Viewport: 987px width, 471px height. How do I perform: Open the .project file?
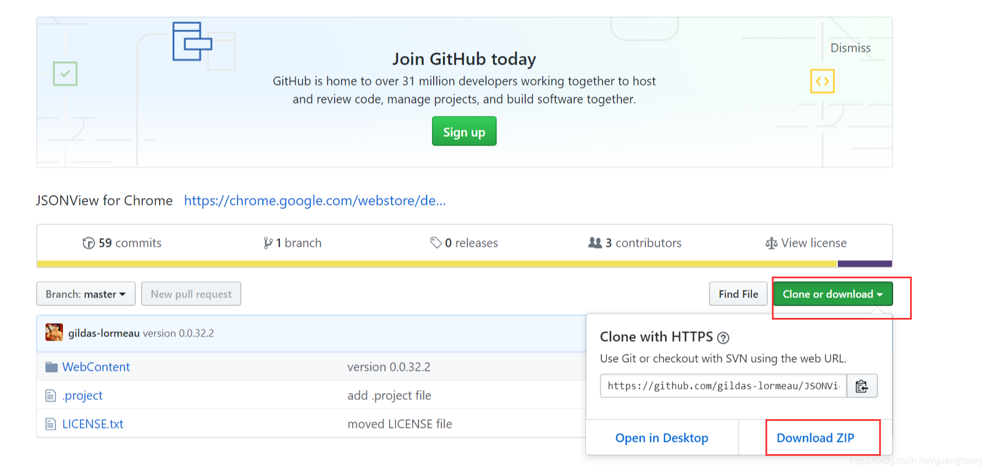[82, 396]
